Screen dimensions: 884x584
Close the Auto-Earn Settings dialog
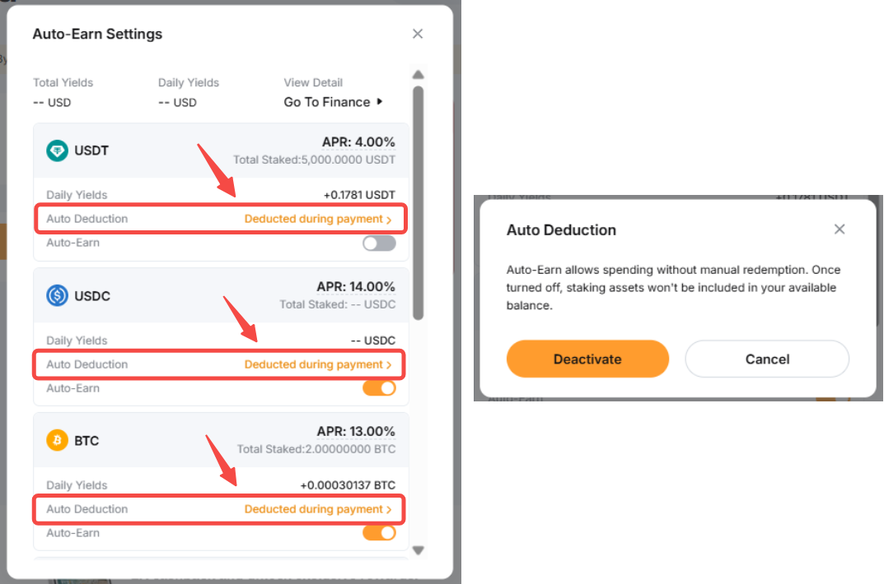pyautogui.click(x=417, y=34)
